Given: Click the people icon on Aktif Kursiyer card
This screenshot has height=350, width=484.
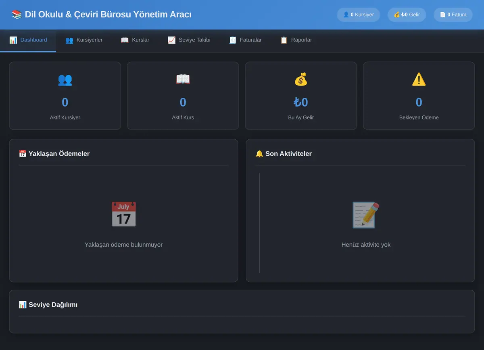Looking at the screenshot, I should [x=65, y=79].
